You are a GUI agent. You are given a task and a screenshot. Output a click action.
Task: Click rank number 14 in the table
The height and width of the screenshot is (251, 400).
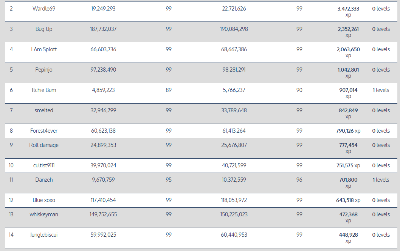pyautogui.click(x=11, y=235)
